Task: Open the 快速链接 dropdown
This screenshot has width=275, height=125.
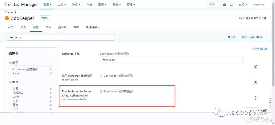Action: [93, 27]
